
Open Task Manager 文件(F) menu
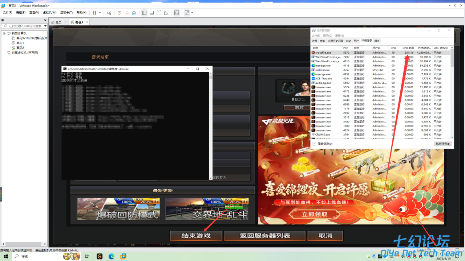(316, 36)
